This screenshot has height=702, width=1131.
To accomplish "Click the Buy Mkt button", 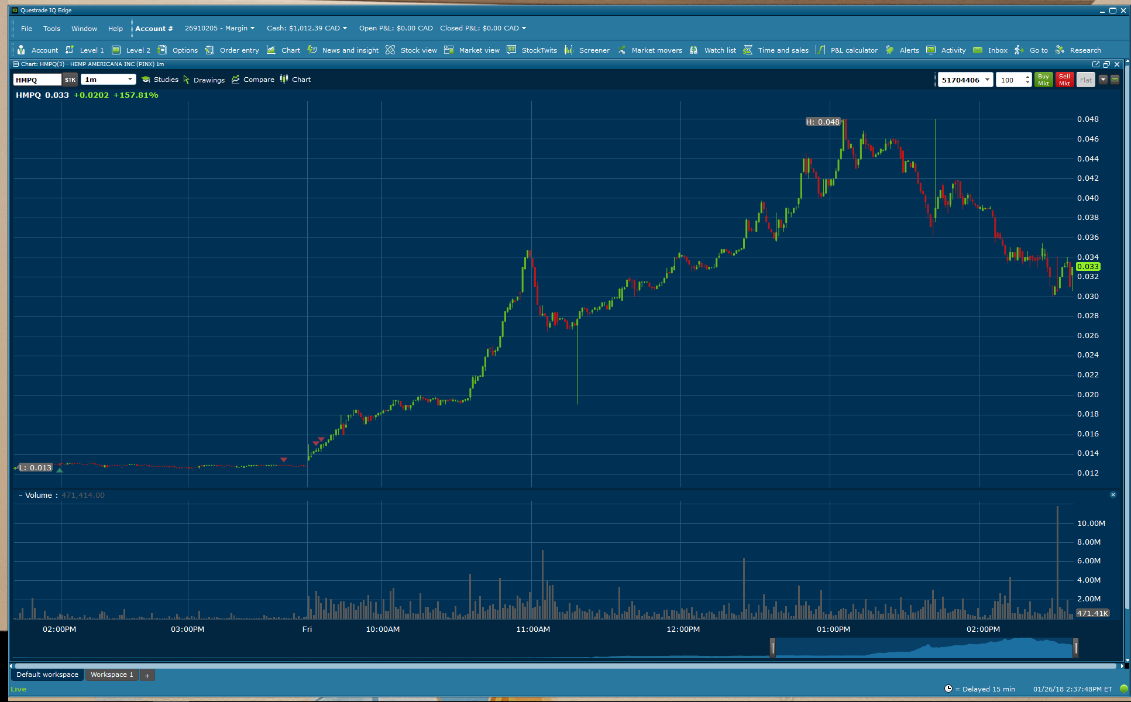I will 1043,80.
